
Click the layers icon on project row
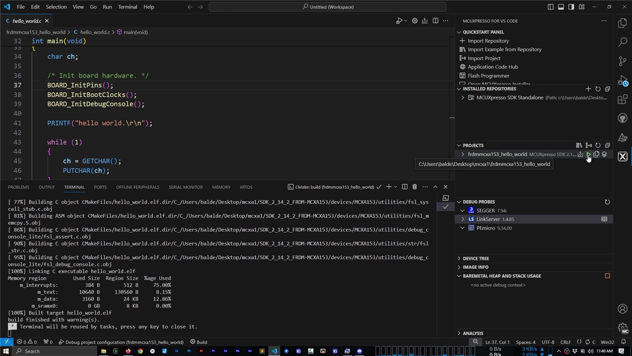[604, 154]
